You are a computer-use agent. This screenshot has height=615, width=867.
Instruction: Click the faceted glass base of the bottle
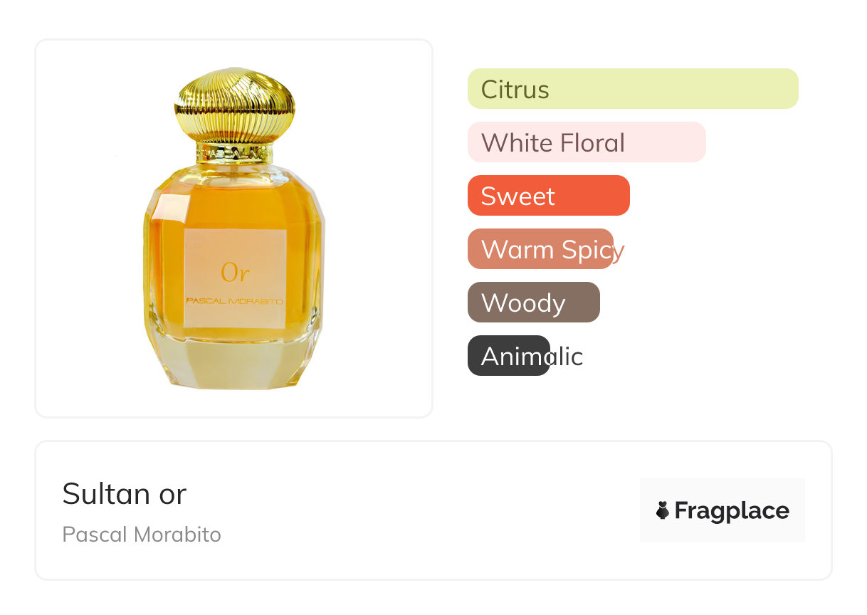(234, 363)
